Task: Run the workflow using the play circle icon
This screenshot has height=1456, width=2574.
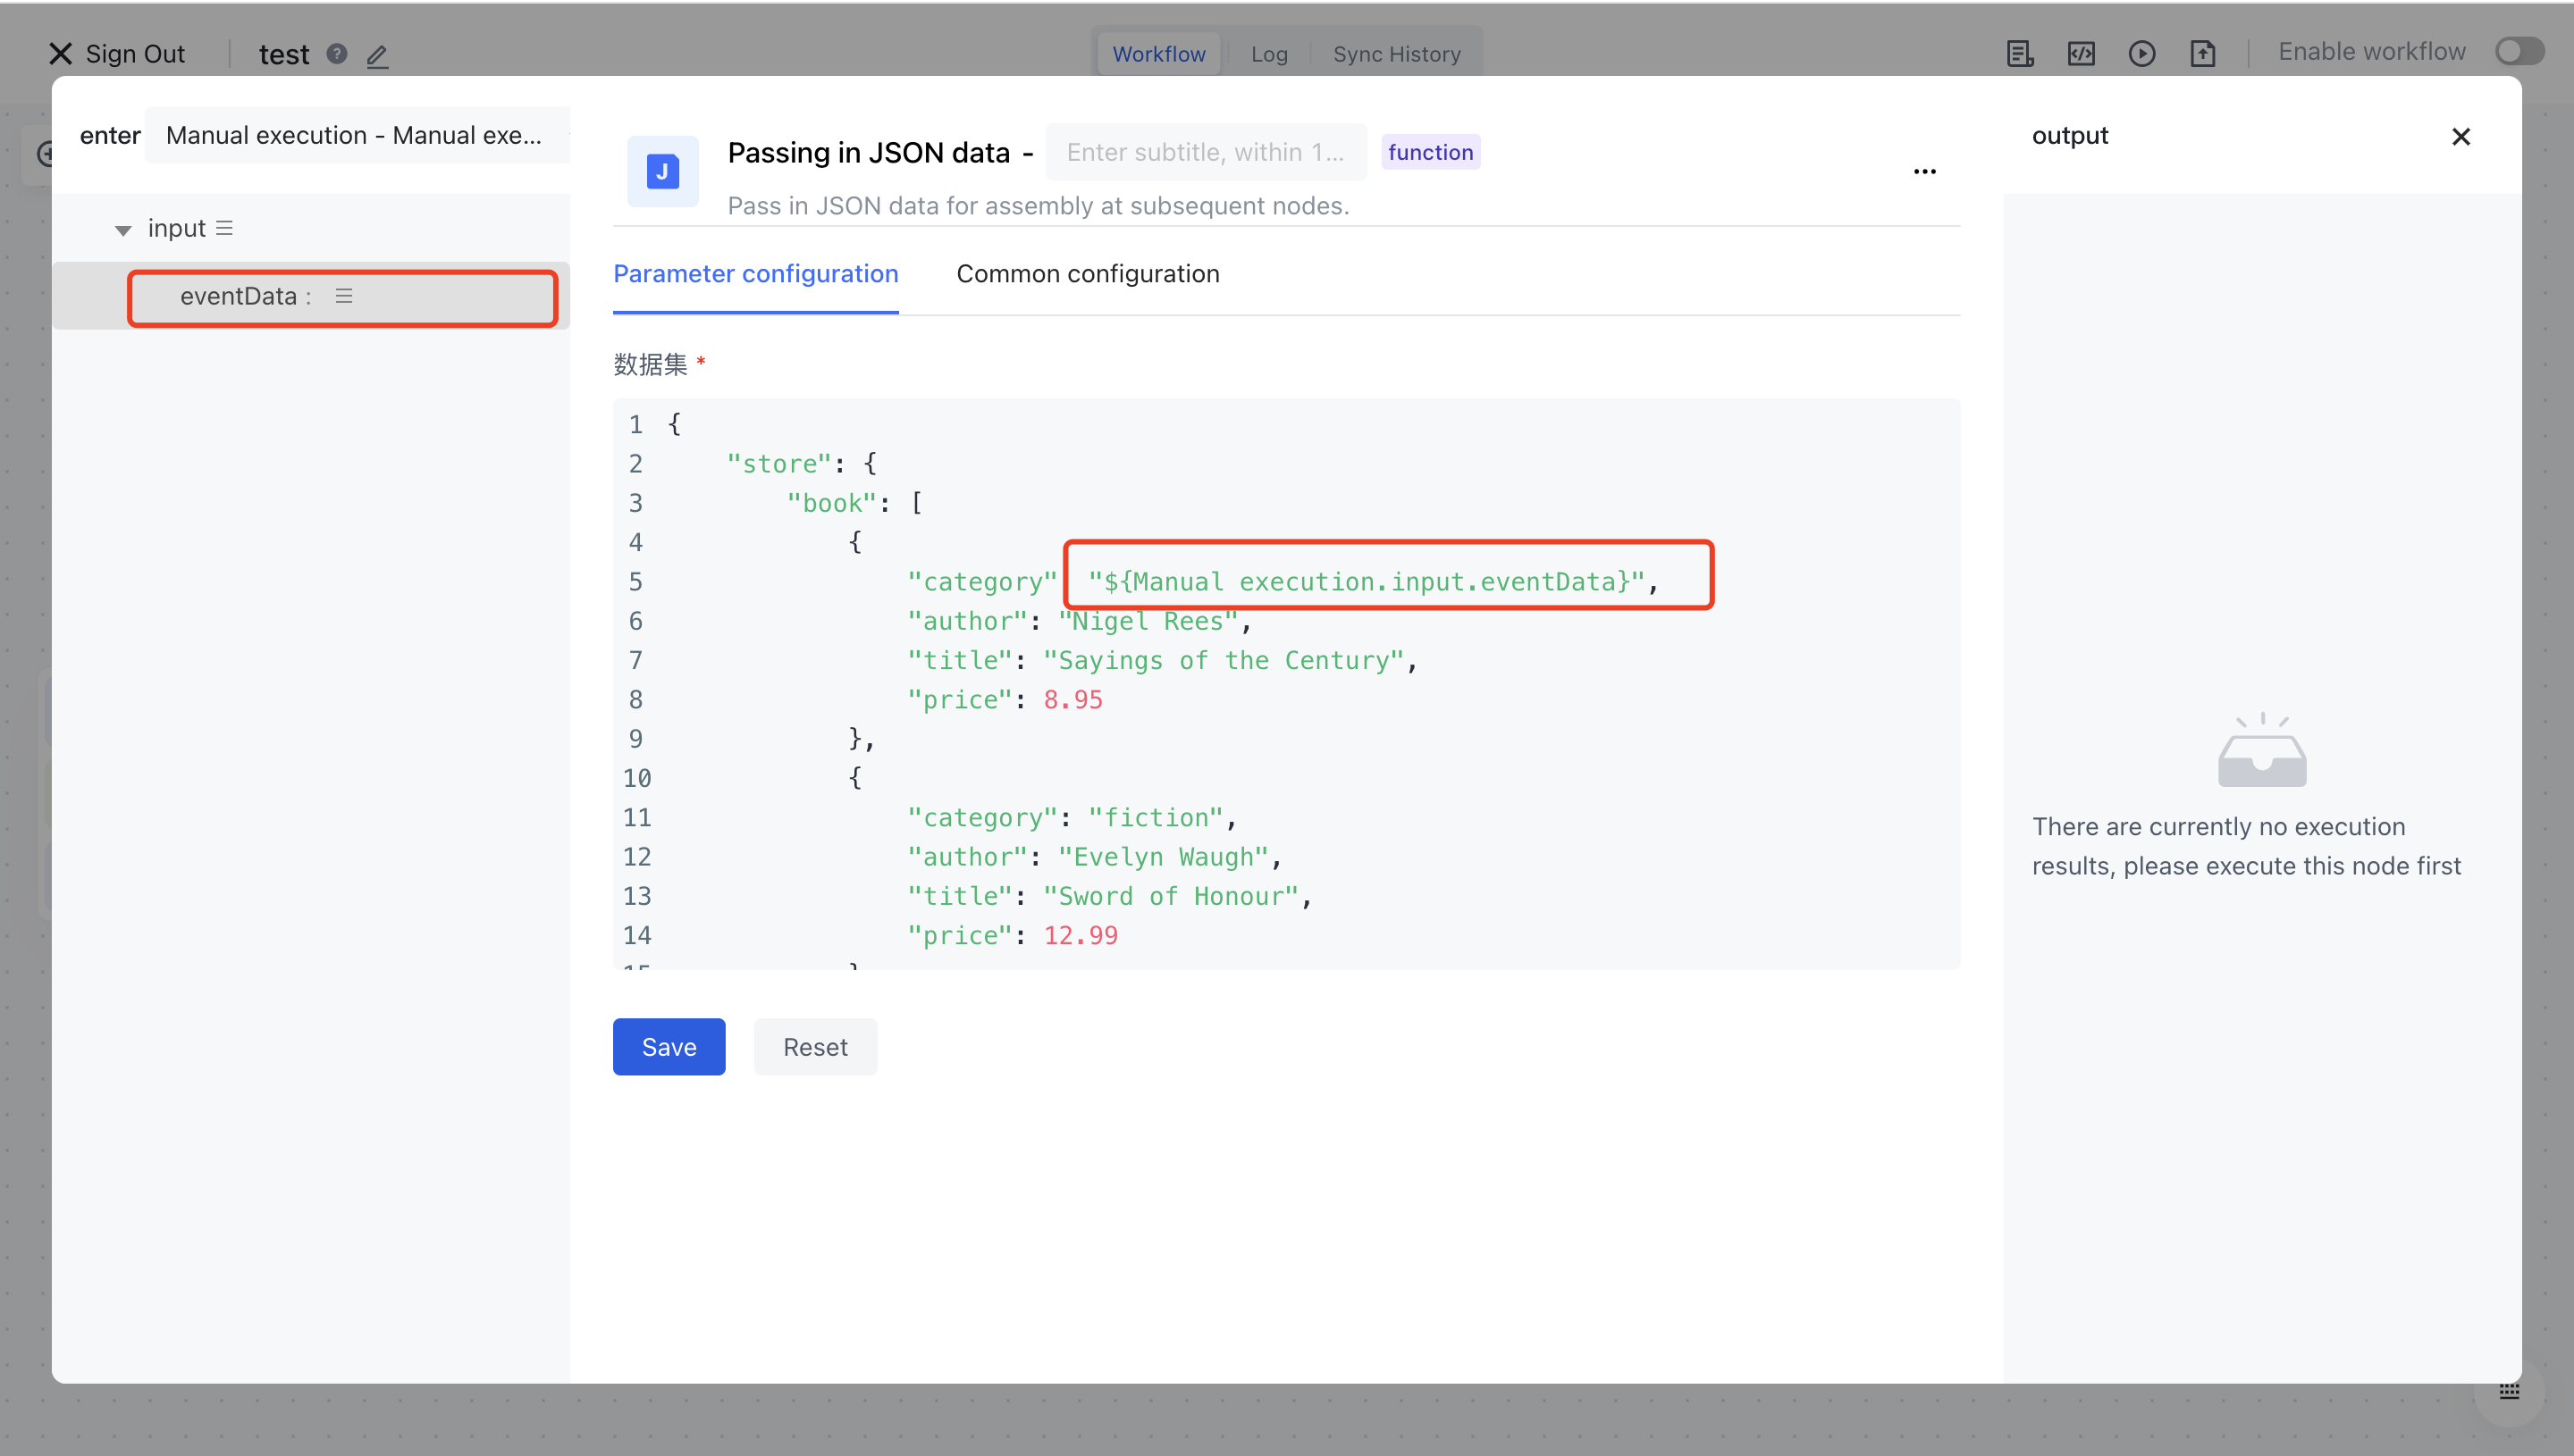Action: pos(2143,53)
